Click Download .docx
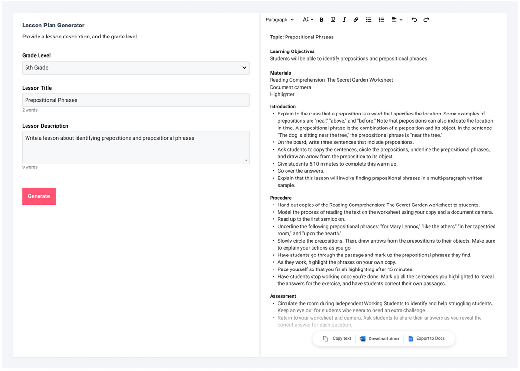 pyautogui.click(x=379, y=338)
